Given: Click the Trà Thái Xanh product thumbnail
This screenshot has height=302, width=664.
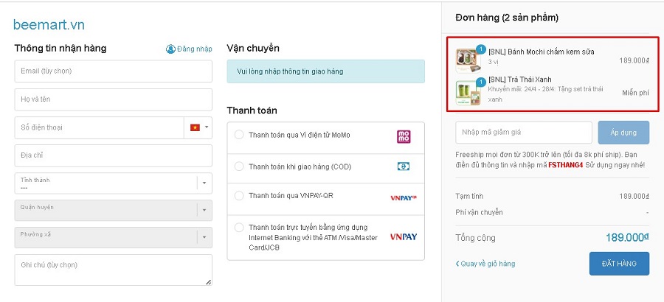Looking at the screenshot, I should [x=466, y=91].
